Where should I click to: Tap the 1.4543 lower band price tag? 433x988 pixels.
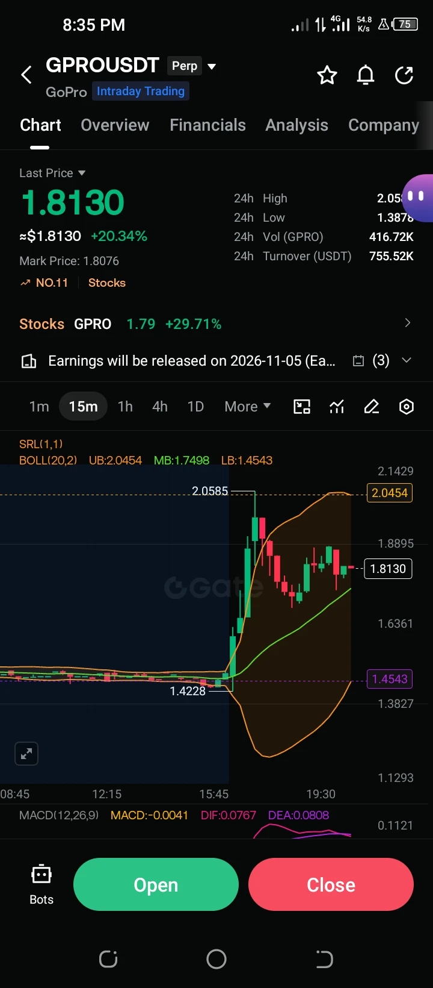390,679
